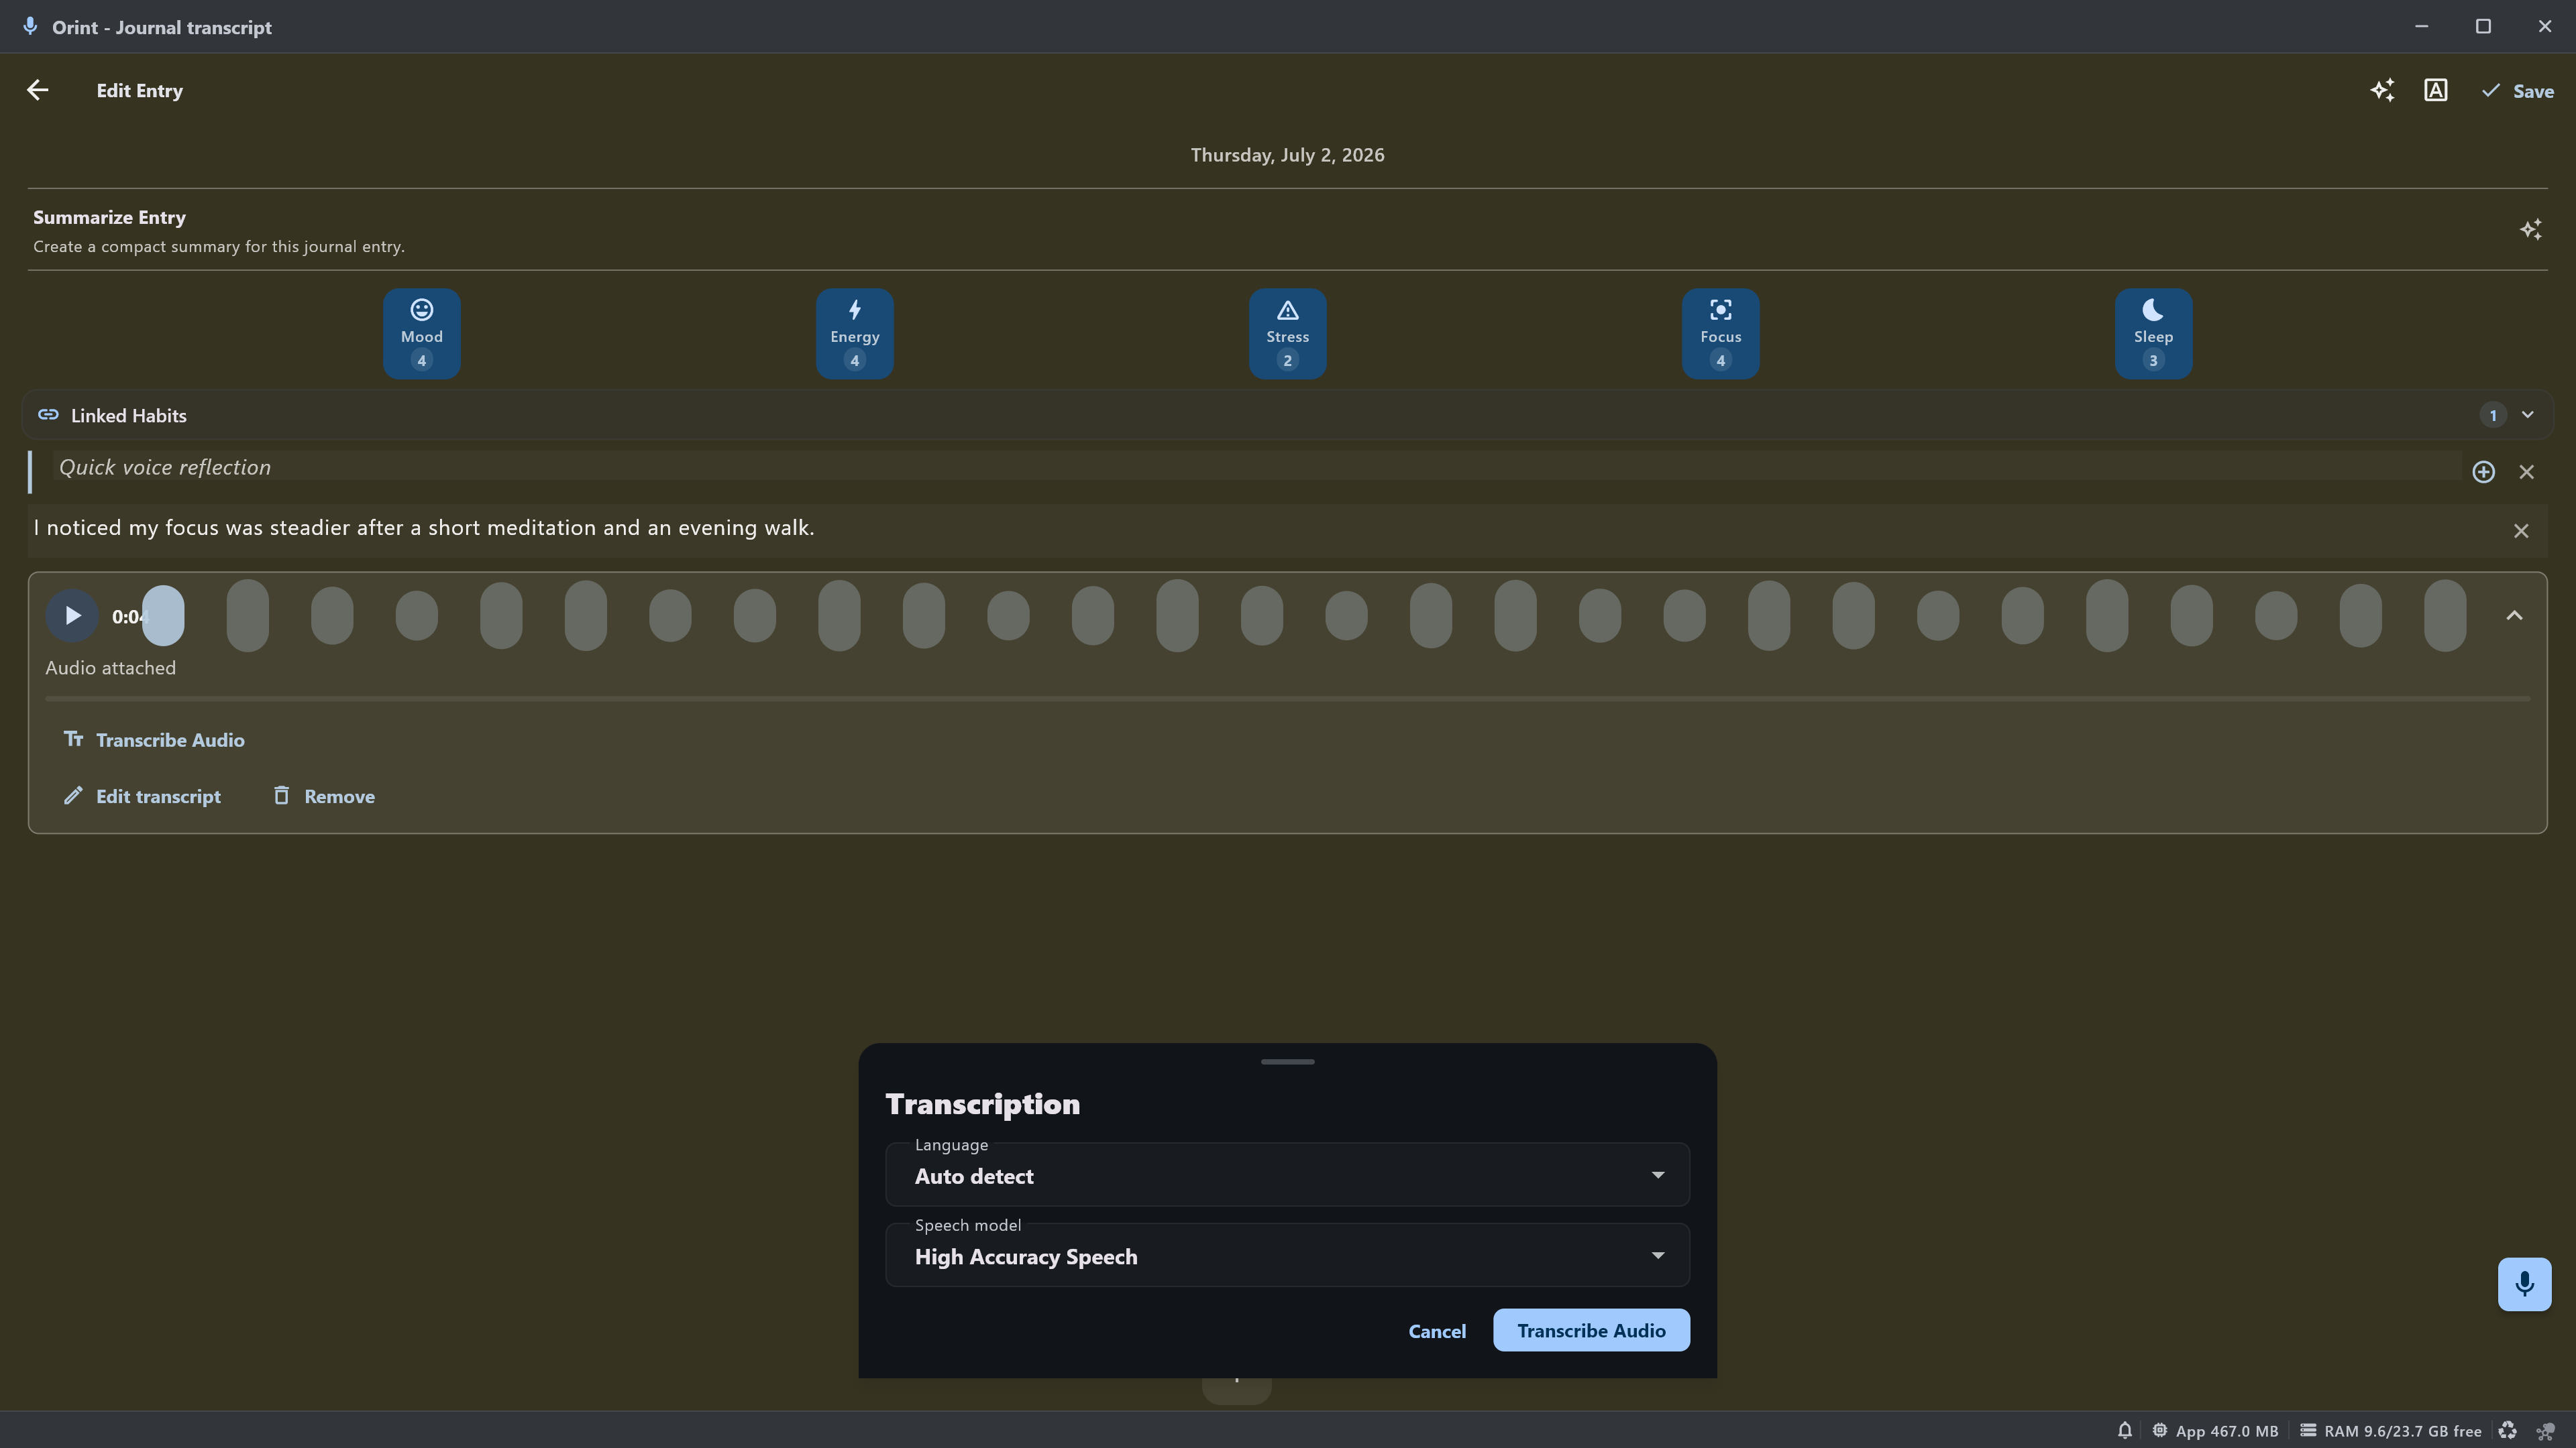Click Transcribe Audio in audio panel

pyautogui.click(x=154, y=739)
